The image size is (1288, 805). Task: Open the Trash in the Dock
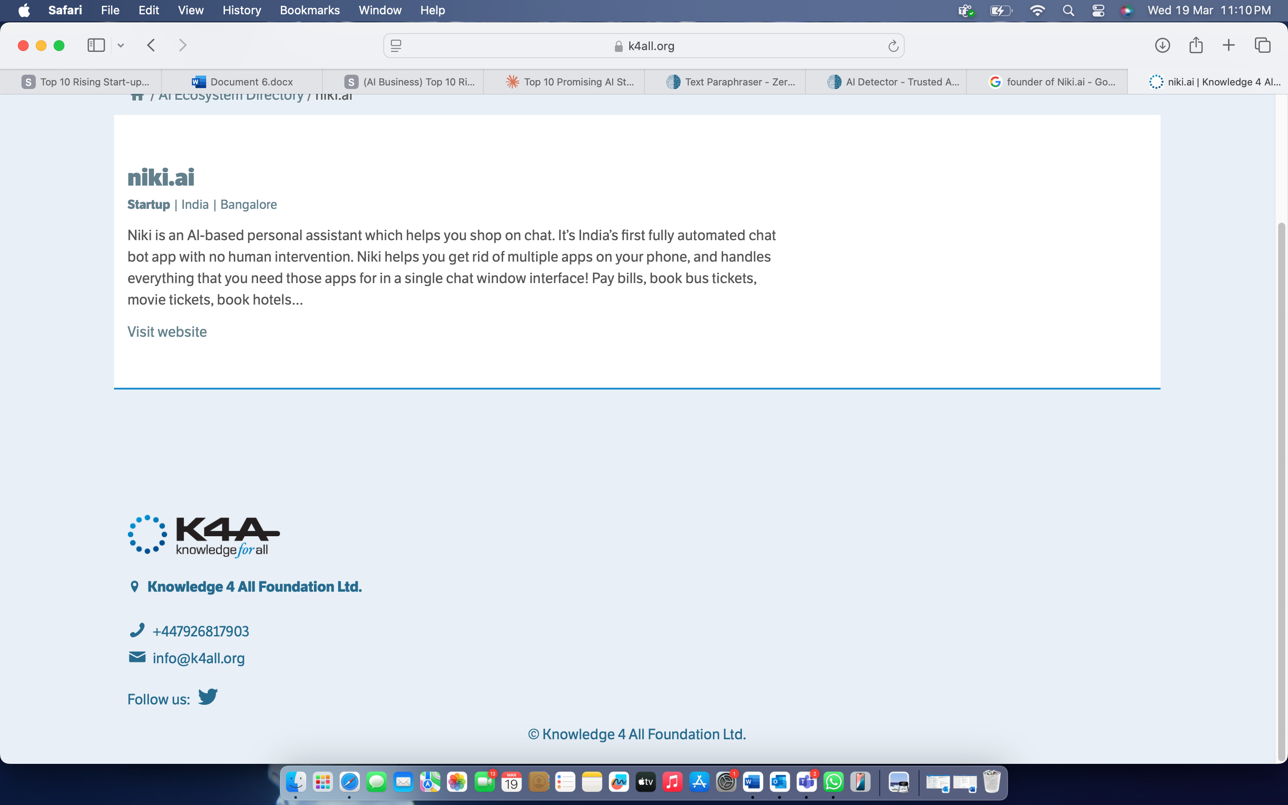point(991,782)
